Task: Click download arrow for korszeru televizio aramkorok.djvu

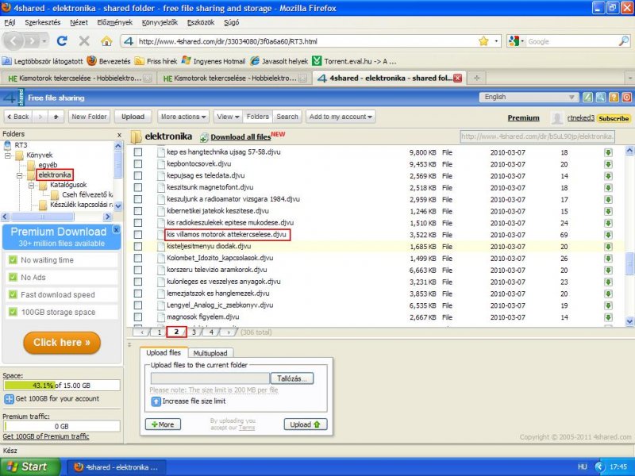Action: coord(608,270)
